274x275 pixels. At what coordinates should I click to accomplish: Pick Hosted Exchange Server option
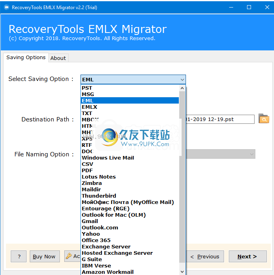point(130,253)
